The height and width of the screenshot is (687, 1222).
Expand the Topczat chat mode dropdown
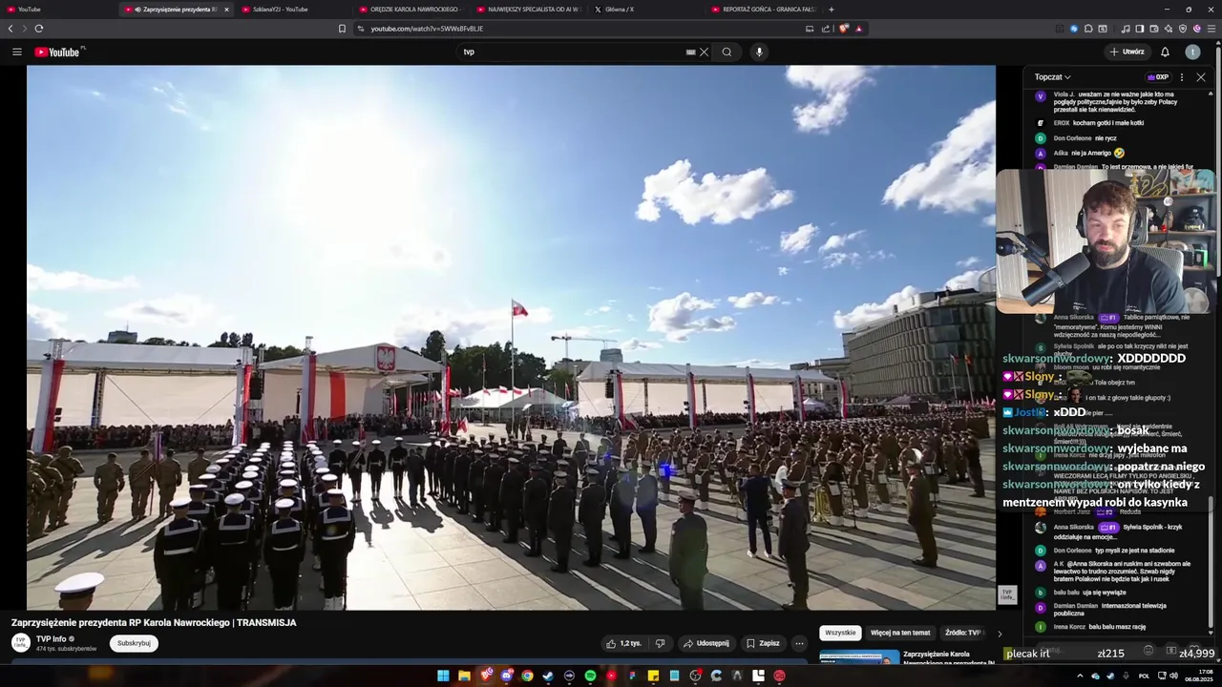pyautogui.click(x=1052, y=77)
